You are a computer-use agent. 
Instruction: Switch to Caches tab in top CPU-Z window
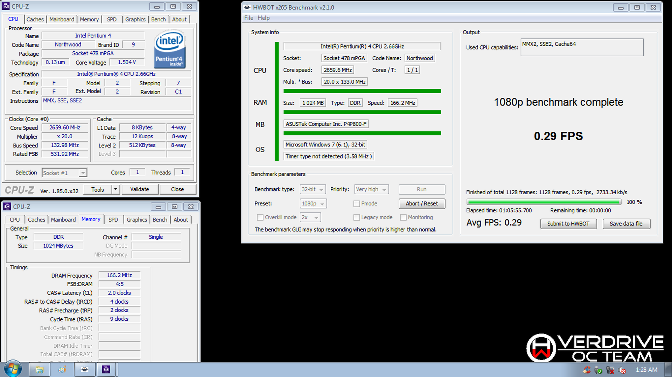tap(35, 19)
